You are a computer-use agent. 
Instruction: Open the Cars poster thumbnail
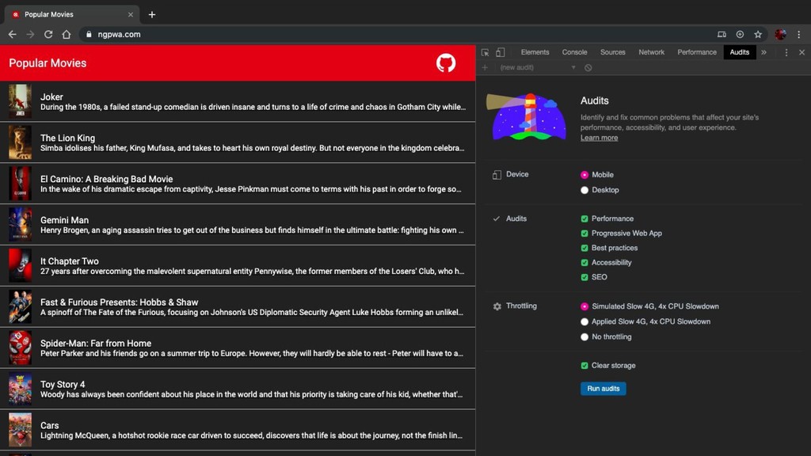20,430
